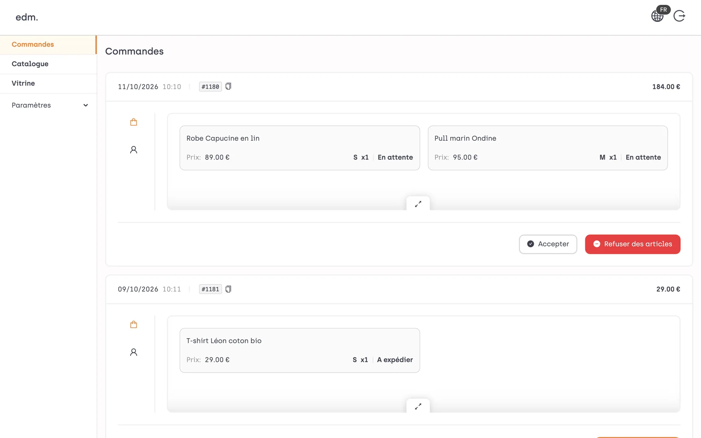Show customer info icon of order #1181

[x=133, y=352]
